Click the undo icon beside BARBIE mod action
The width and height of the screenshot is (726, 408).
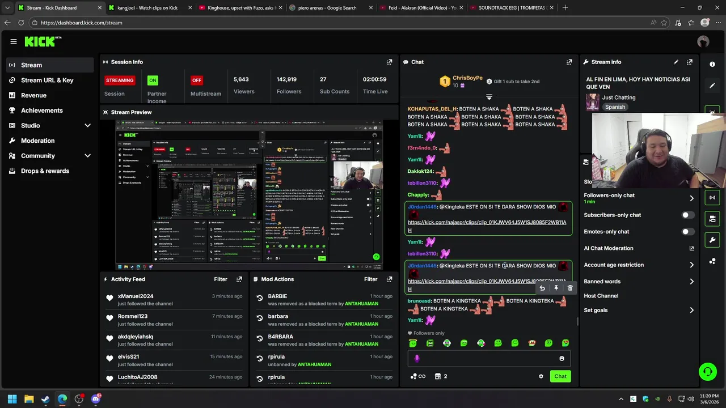[x=259, y=297]
